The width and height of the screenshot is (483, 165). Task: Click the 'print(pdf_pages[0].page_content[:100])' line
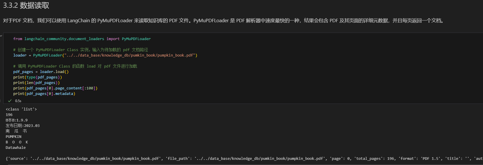[55, 88]
